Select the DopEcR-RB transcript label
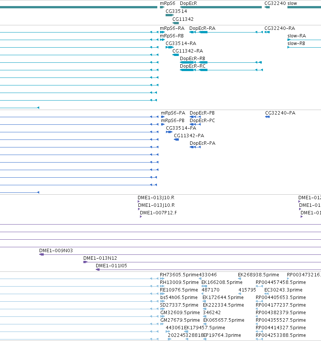 [192, 58]
